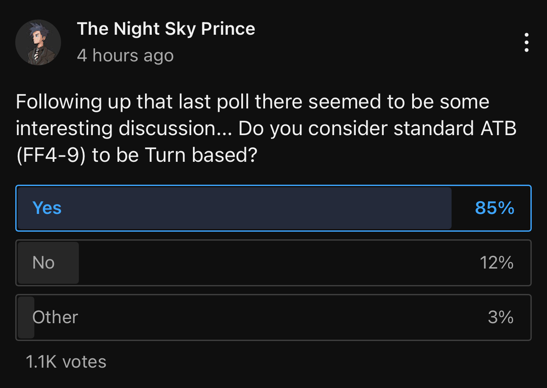Click the 'Other' label text
This screenshot has height=388, width=547.
click(x=55, y=317)
